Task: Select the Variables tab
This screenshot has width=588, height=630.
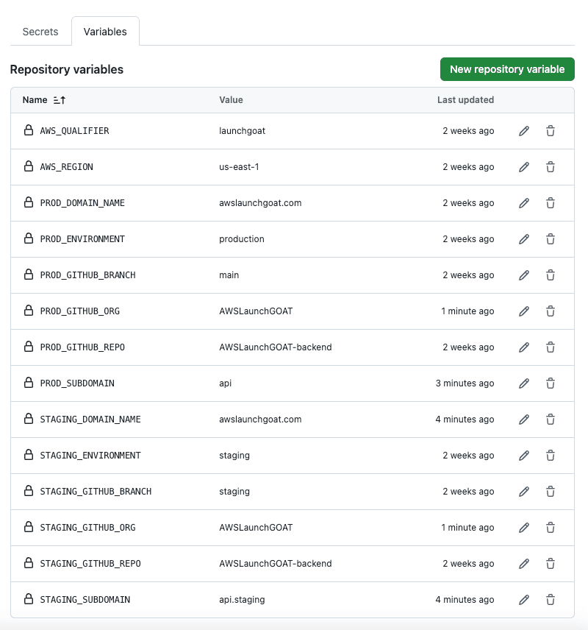Action: pos(105,32)
